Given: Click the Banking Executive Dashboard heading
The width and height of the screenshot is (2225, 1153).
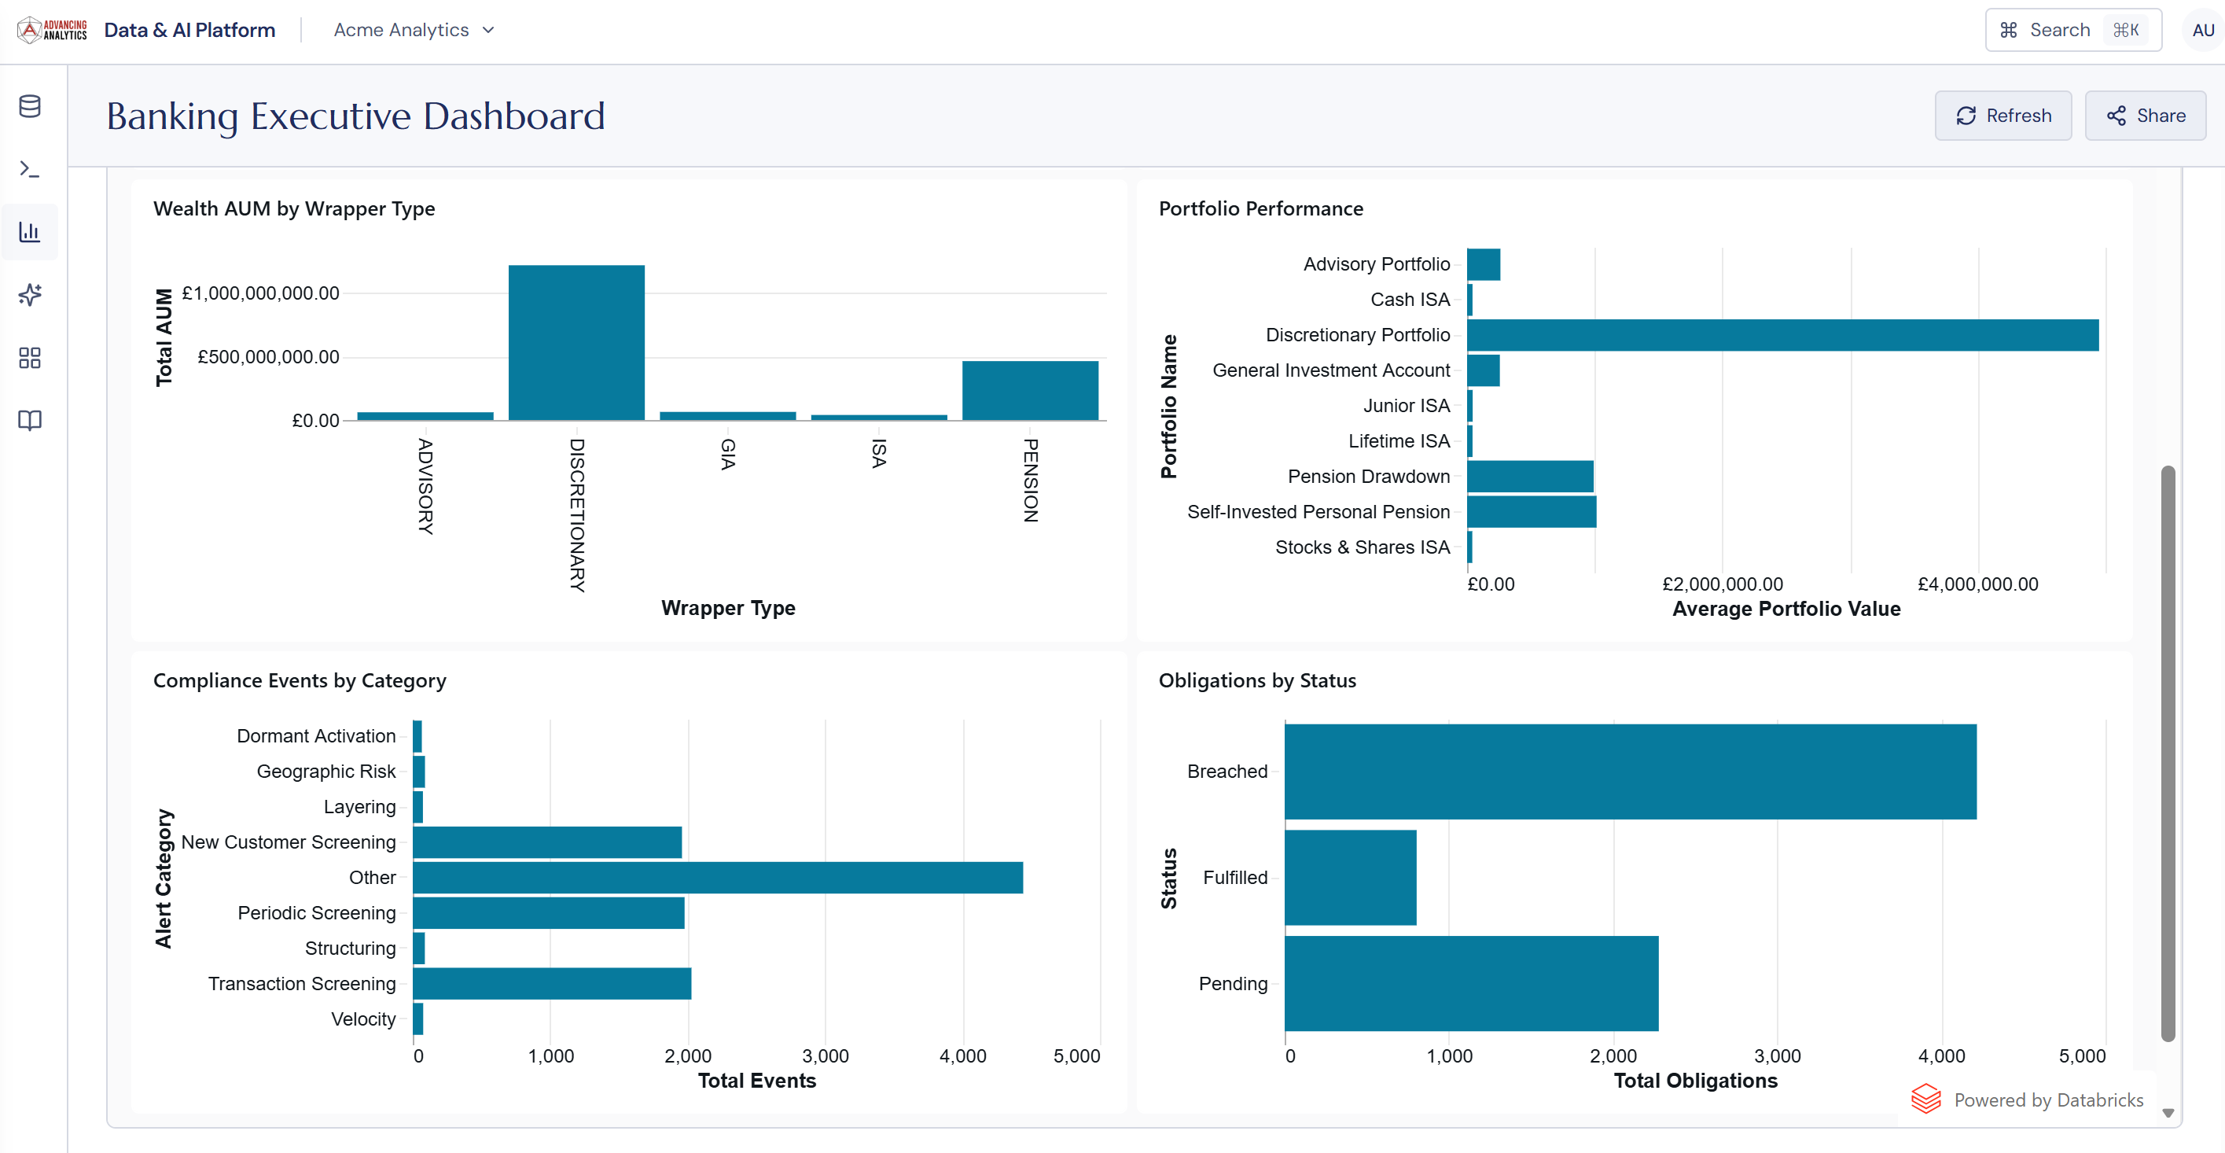Looking at the screenshot, I should (355, 116).
